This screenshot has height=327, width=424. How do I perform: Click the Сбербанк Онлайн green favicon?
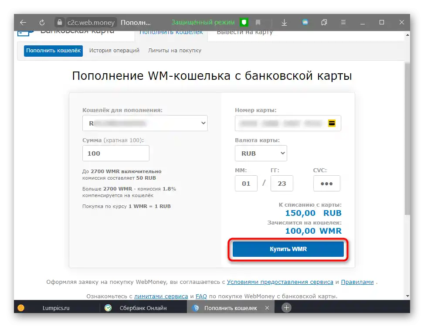pyautogui.click(x=108, y=308)
